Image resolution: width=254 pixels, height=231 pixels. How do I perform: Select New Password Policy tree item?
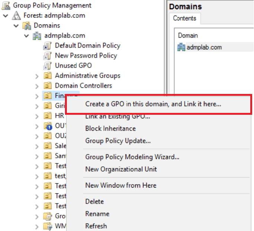(x=86, y=56)
